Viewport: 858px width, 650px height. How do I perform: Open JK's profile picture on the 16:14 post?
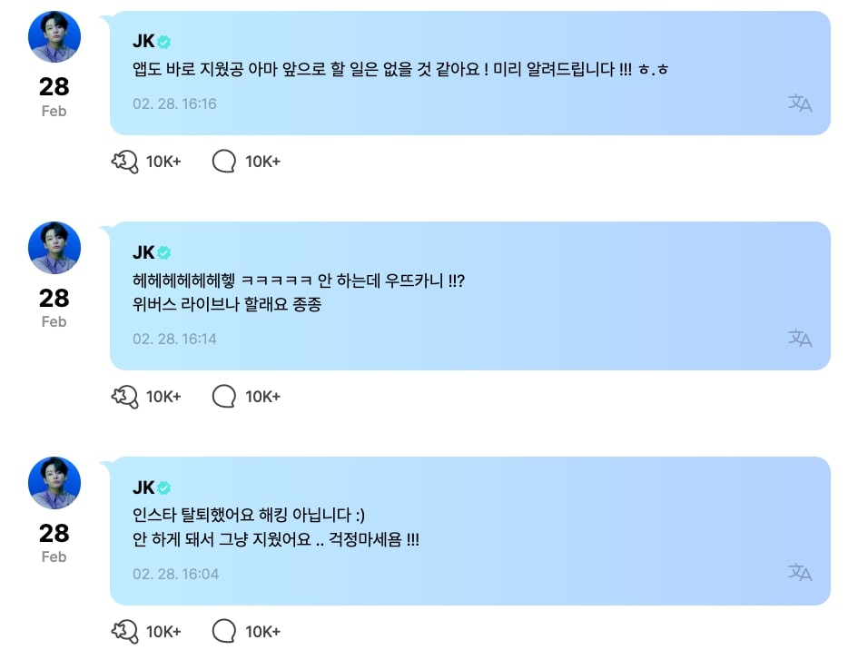click(x=54, y=248)
